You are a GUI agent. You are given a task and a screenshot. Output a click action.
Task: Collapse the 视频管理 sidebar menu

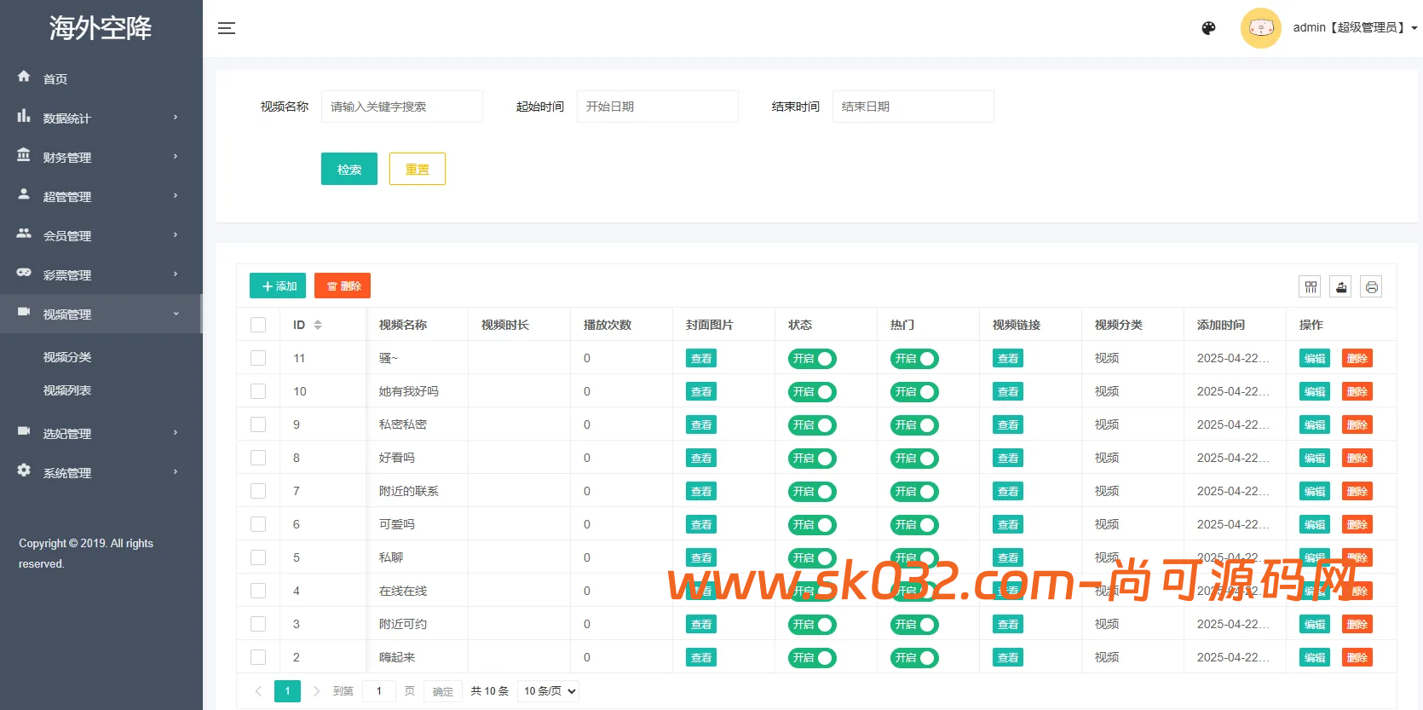click(x=101, y=314)
